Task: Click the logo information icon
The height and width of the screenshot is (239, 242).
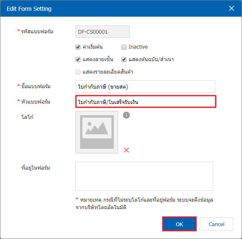Action: [126, 115]
